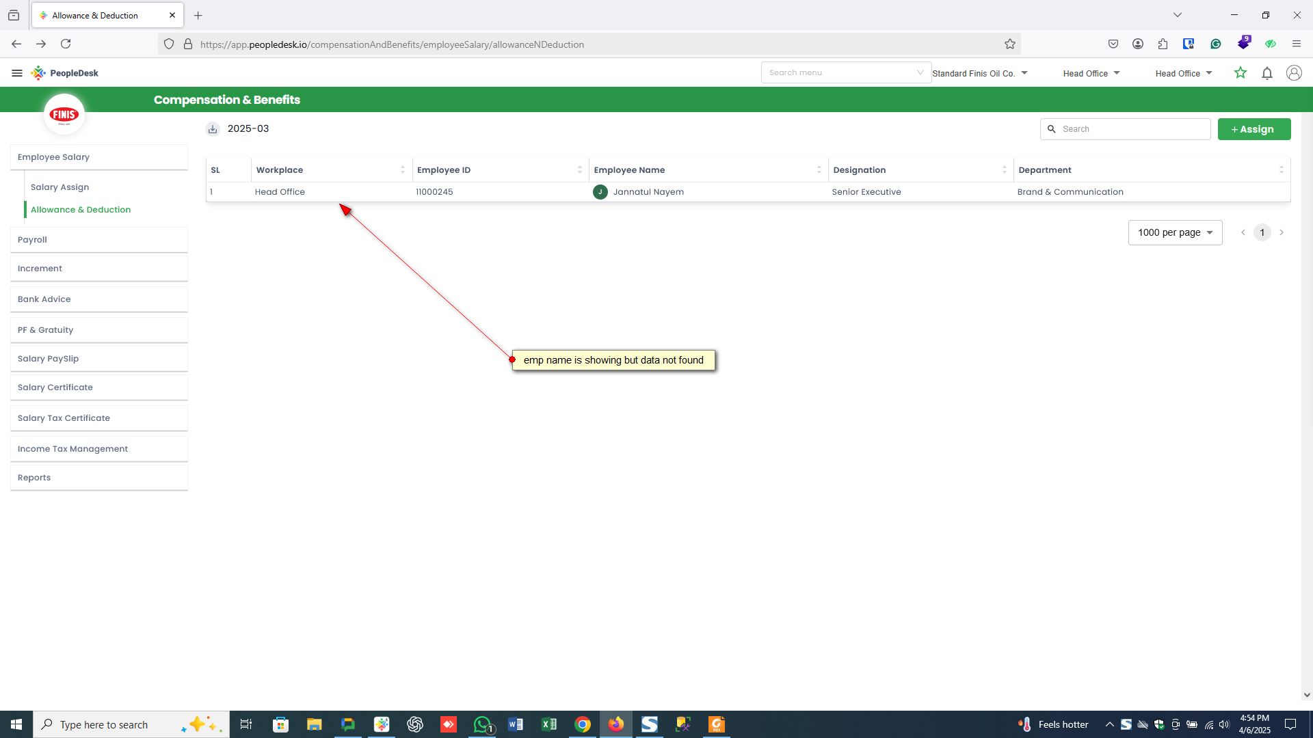
Task: Reload the page with refresh icon
Action: pos(66,44)
